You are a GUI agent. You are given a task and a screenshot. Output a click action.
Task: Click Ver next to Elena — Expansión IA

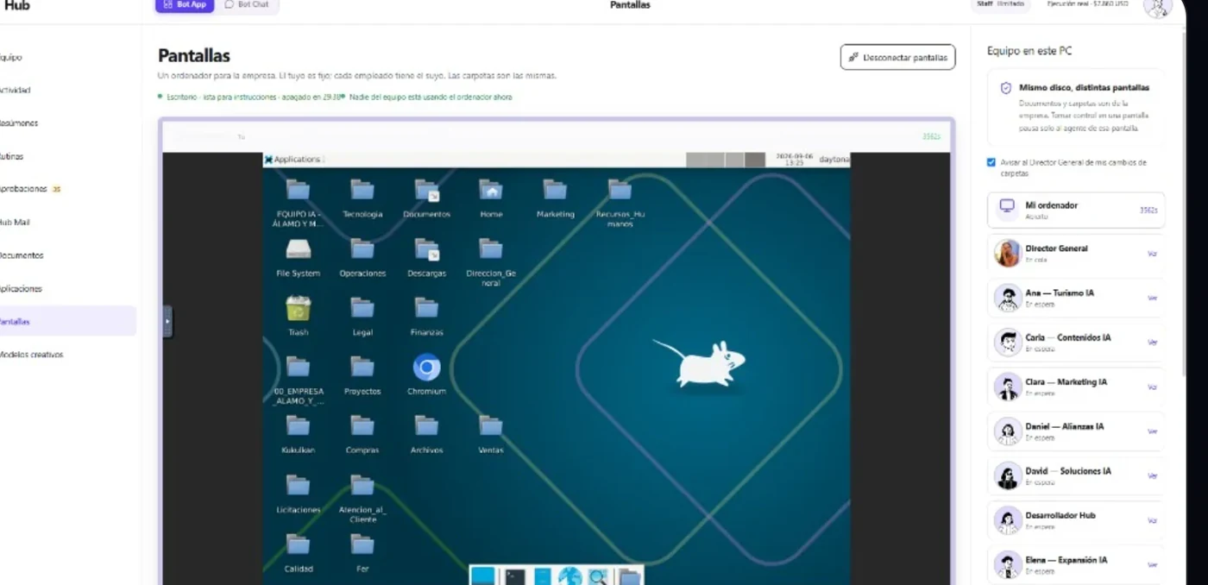[1152, 565]
